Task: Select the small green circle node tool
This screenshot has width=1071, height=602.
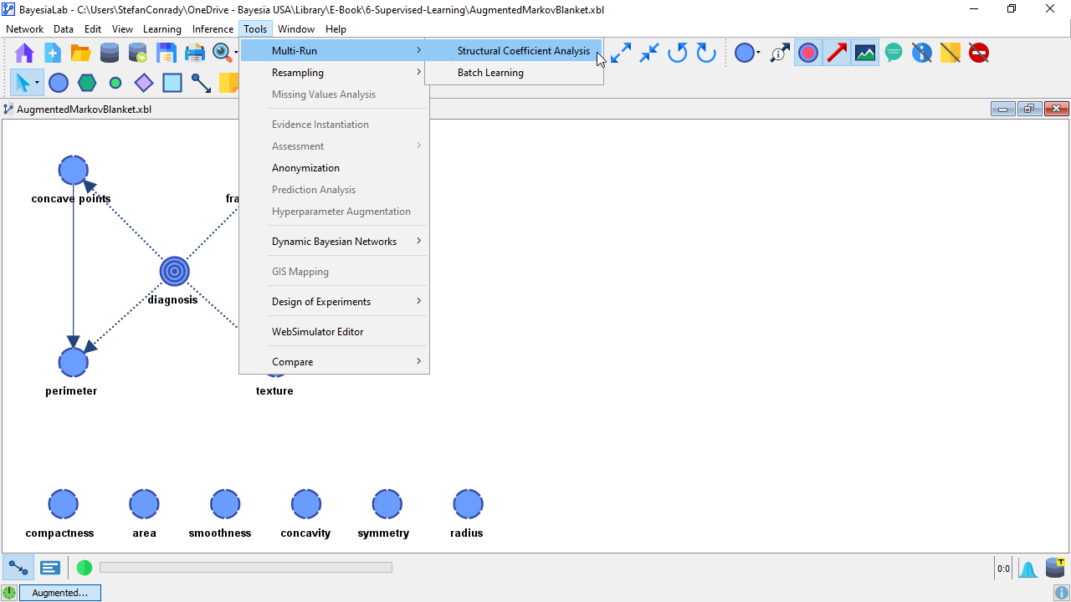Action: (x=115, y=83)
